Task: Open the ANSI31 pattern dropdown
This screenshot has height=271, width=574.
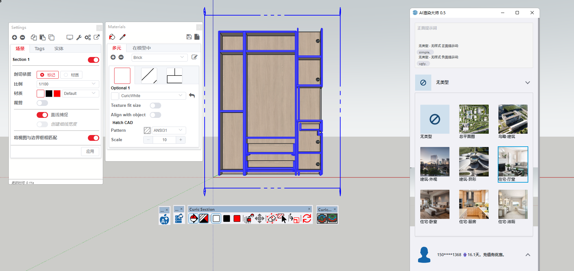Action: tap(168, 130)
